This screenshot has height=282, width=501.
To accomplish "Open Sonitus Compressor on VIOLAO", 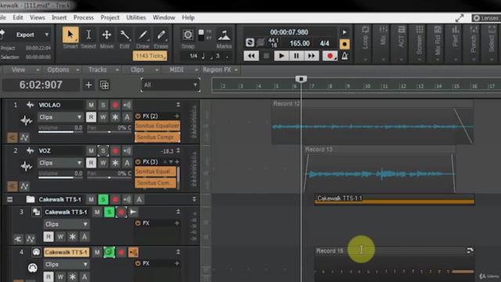I will tap(157, 137).
